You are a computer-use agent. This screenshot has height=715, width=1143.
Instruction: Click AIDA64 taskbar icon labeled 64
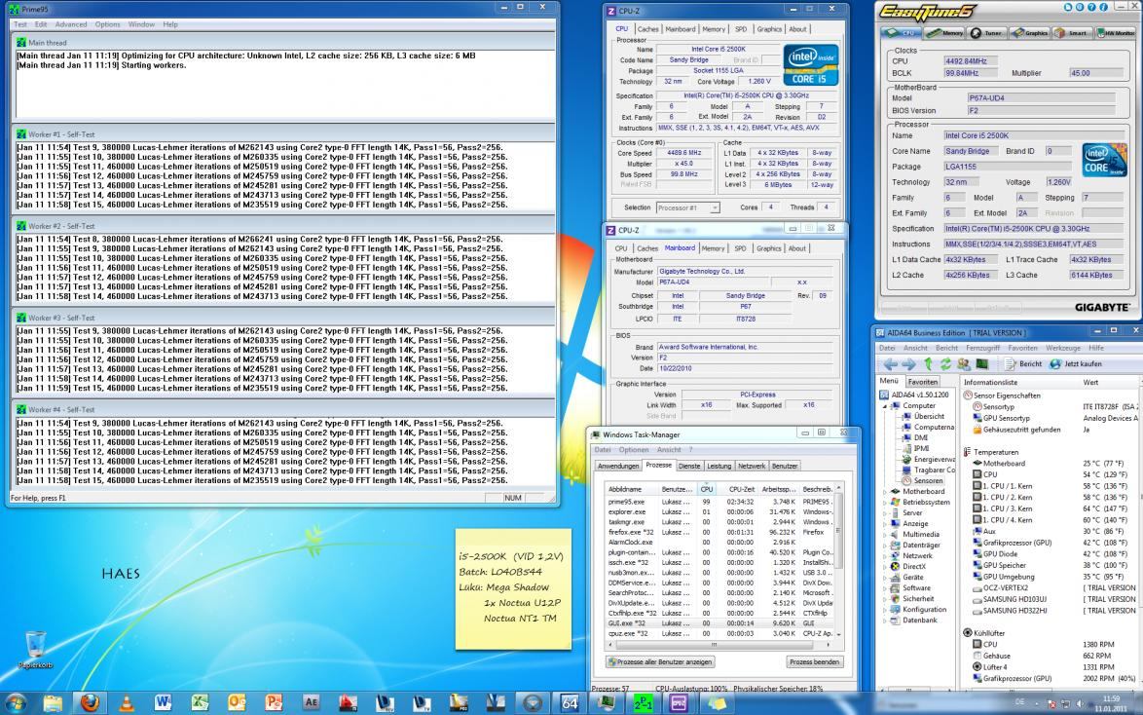pyautogui.click(x=570, y=702)
